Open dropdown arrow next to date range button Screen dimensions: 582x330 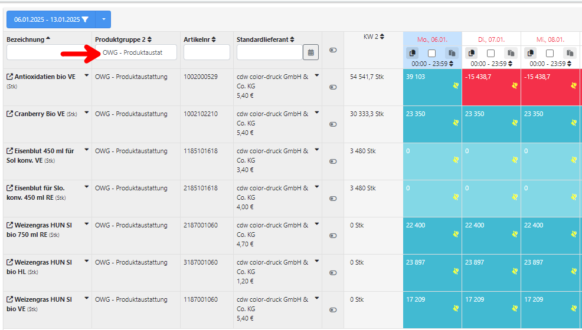click(x=103, y=19)
